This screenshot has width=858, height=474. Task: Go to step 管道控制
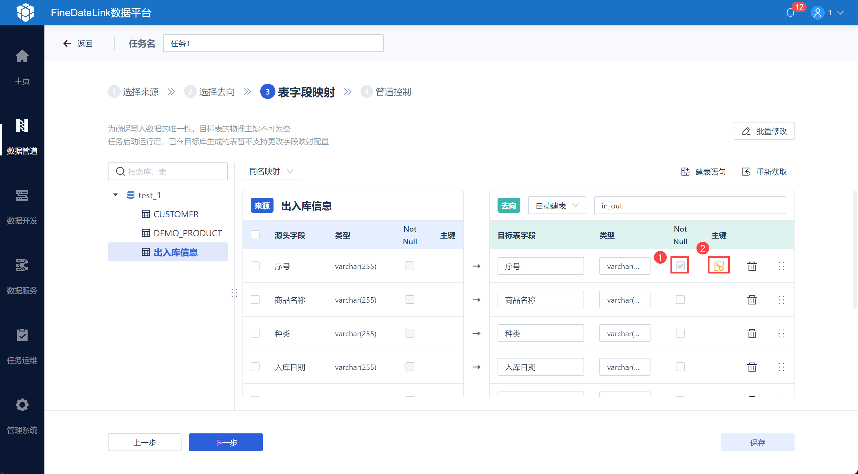pyautogui.click(x=393, y=92)
